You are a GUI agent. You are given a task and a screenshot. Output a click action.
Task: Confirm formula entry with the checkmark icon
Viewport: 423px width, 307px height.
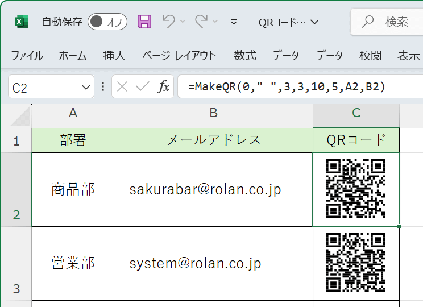143,86
